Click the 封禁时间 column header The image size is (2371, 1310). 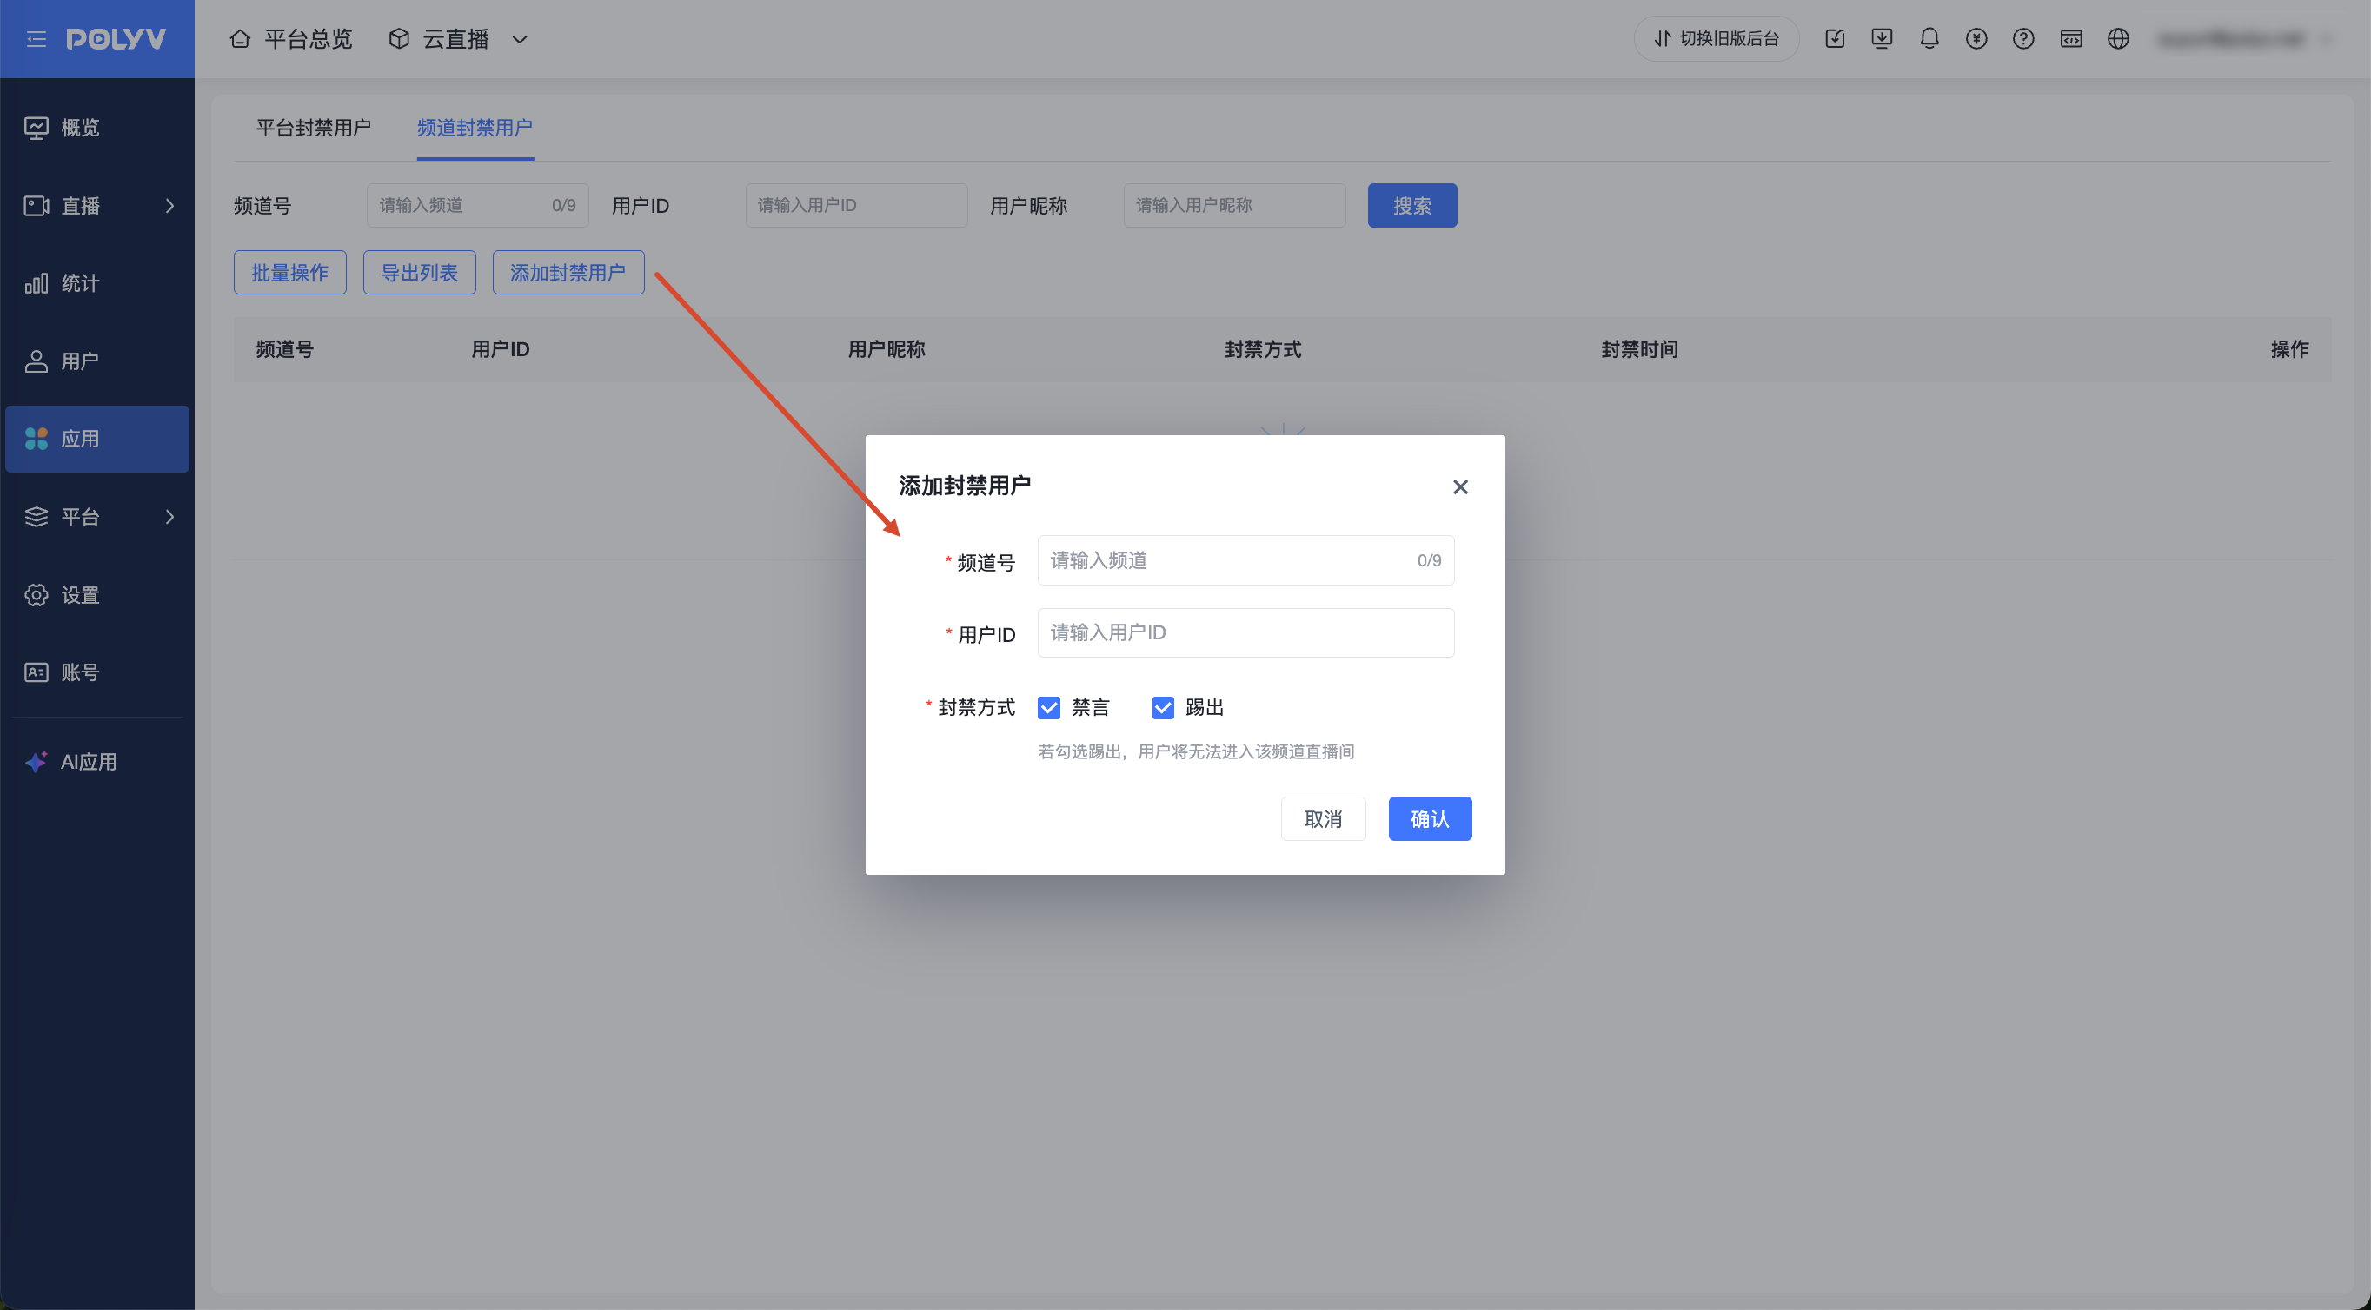[x=1639, y=349]
